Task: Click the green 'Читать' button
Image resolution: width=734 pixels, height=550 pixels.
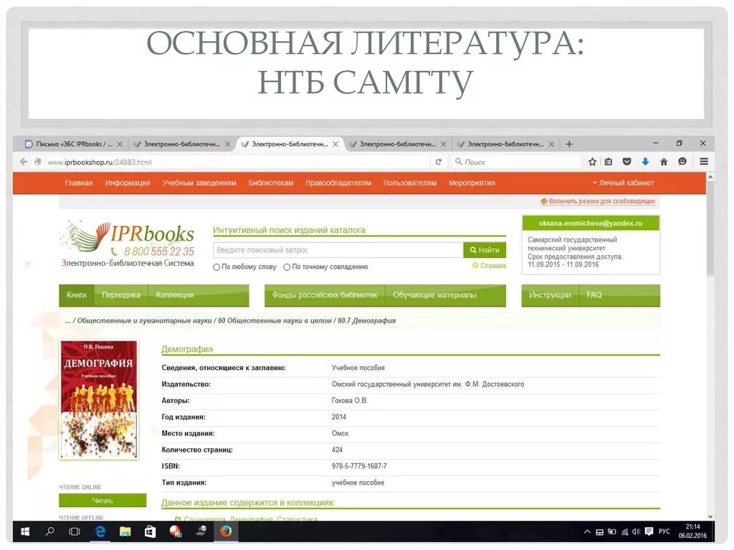Action: pyautogui.click(x=103, y=501)
